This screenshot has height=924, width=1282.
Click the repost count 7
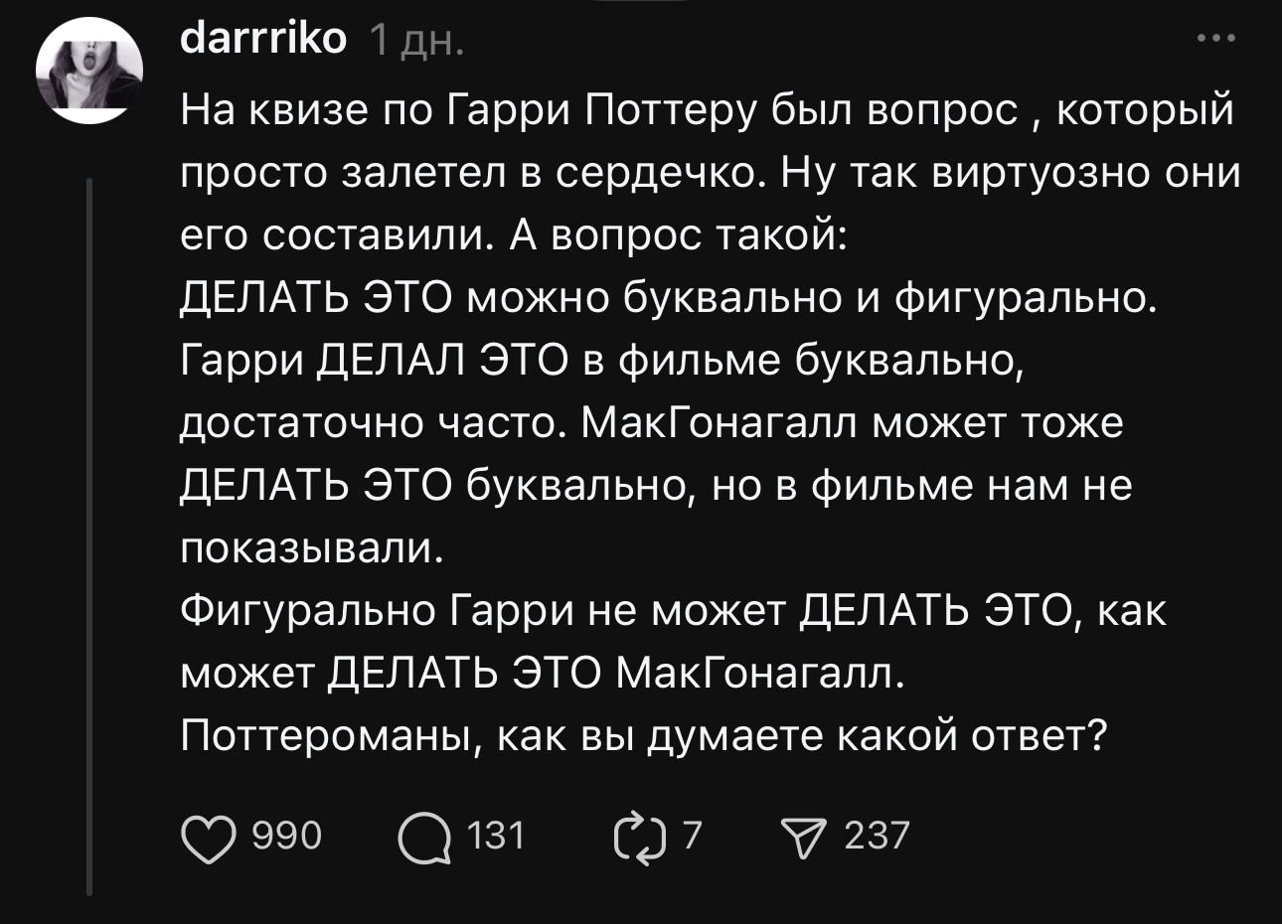point(692,837)
